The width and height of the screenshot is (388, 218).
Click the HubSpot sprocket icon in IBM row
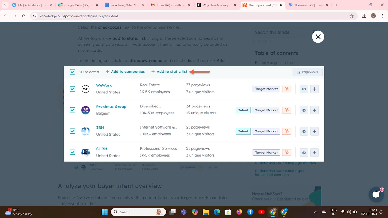pos(287,131)
